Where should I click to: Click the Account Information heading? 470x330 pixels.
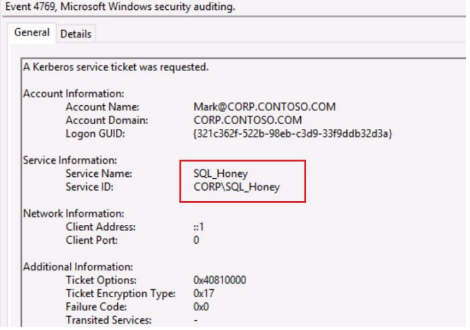click(74, 93)
